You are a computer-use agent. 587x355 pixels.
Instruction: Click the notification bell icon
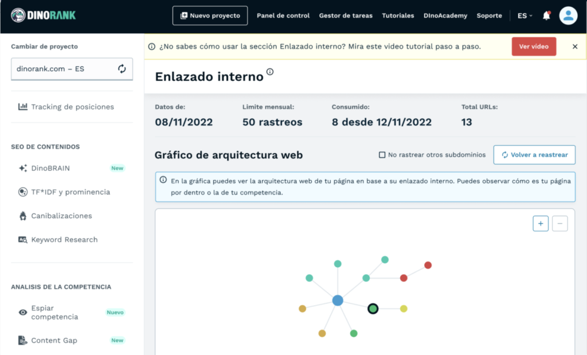(546, 16)
